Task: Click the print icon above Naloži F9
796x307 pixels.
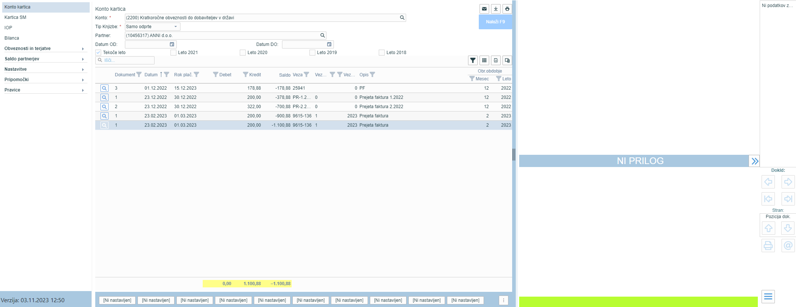Action: 507,9
